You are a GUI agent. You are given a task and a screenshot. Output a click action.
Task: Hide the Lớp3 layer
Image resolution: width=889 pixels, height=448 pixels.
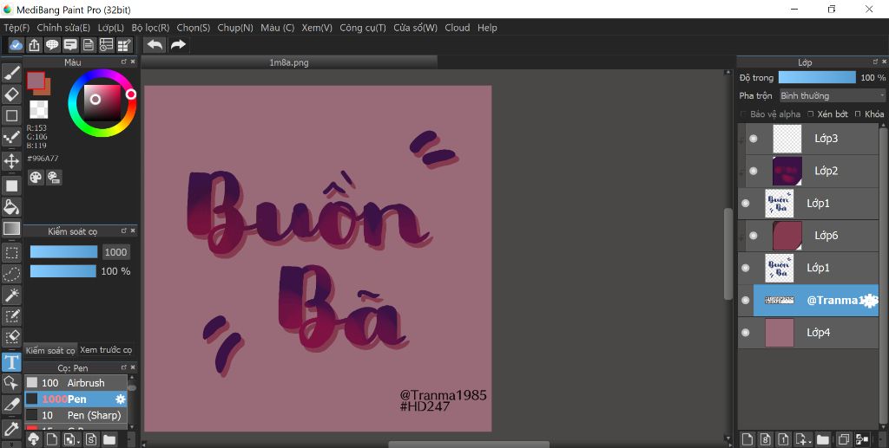(753, 139)
